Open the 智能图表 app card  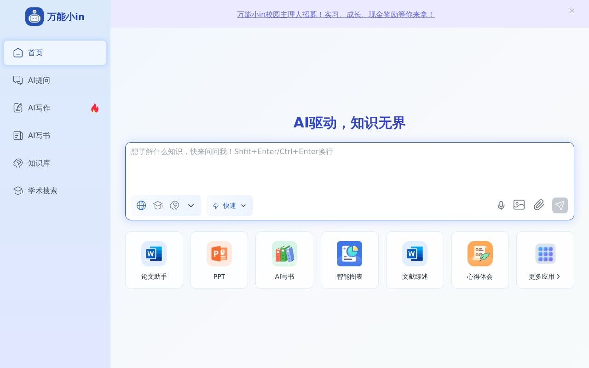click(350, 260)
